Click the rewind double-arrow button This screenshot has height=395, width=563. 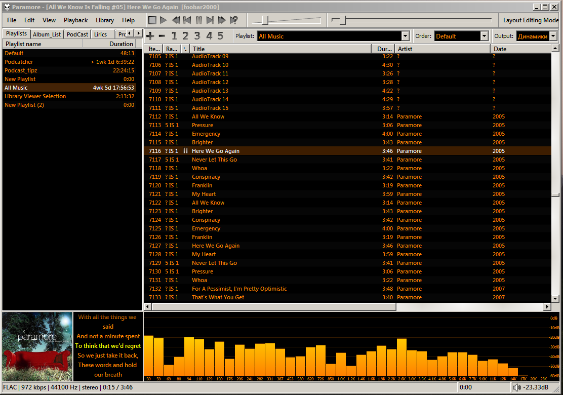click(176, 20)
